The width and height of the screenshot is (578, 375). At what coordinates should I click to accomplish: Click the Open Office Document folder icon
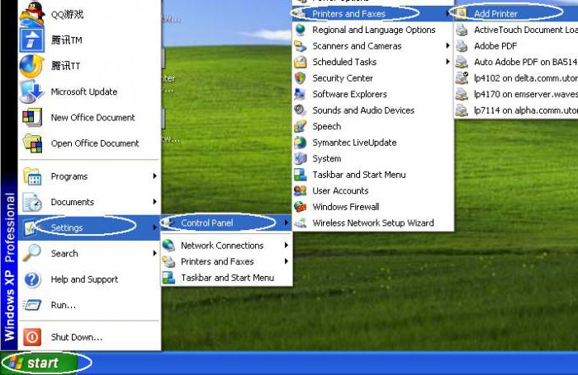(x=32, y=143)
